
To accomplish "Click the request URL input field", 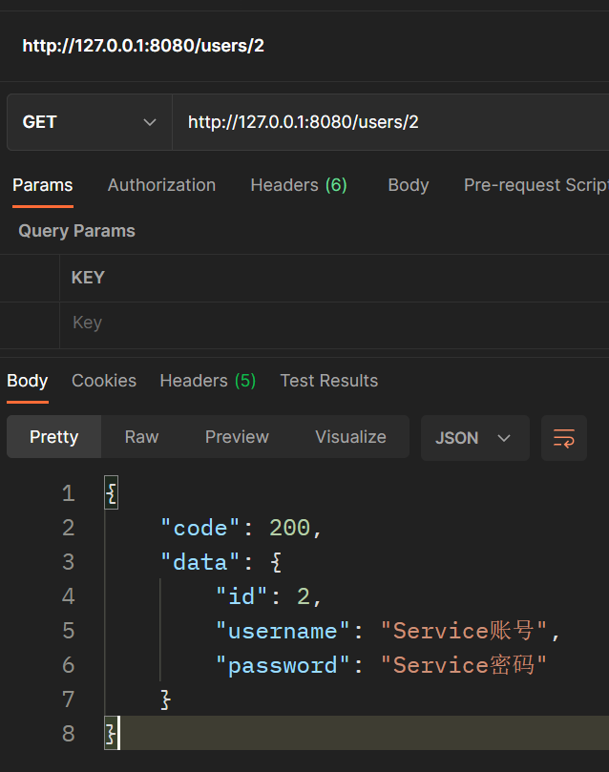I will coord(382,122).
